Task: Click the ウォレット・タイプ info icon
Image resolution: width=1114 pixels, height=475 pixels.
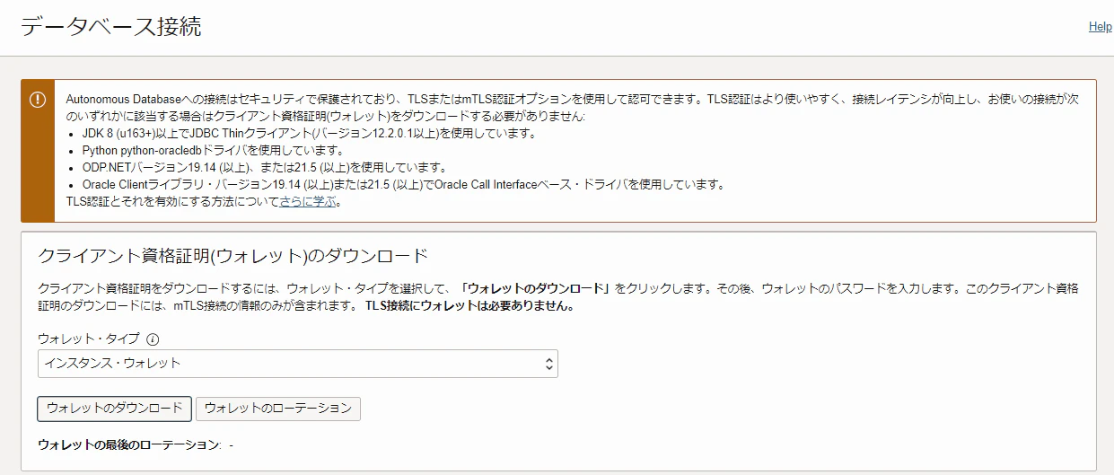Action: coord(153,339)
